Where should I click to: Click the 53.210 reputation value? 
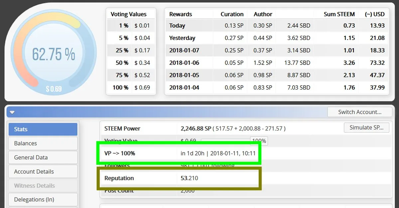(189, 178)
